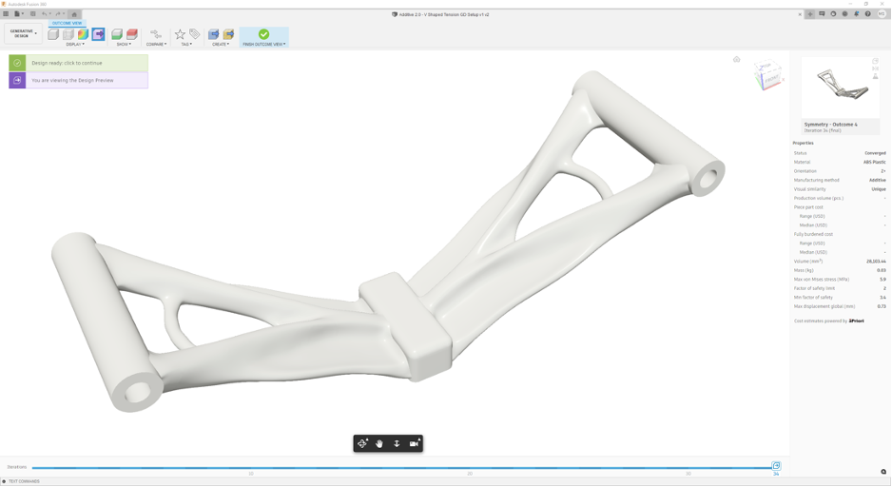The image size is (892, 487).
Task: Click the job status circle icon
Action: pos(833,13)
